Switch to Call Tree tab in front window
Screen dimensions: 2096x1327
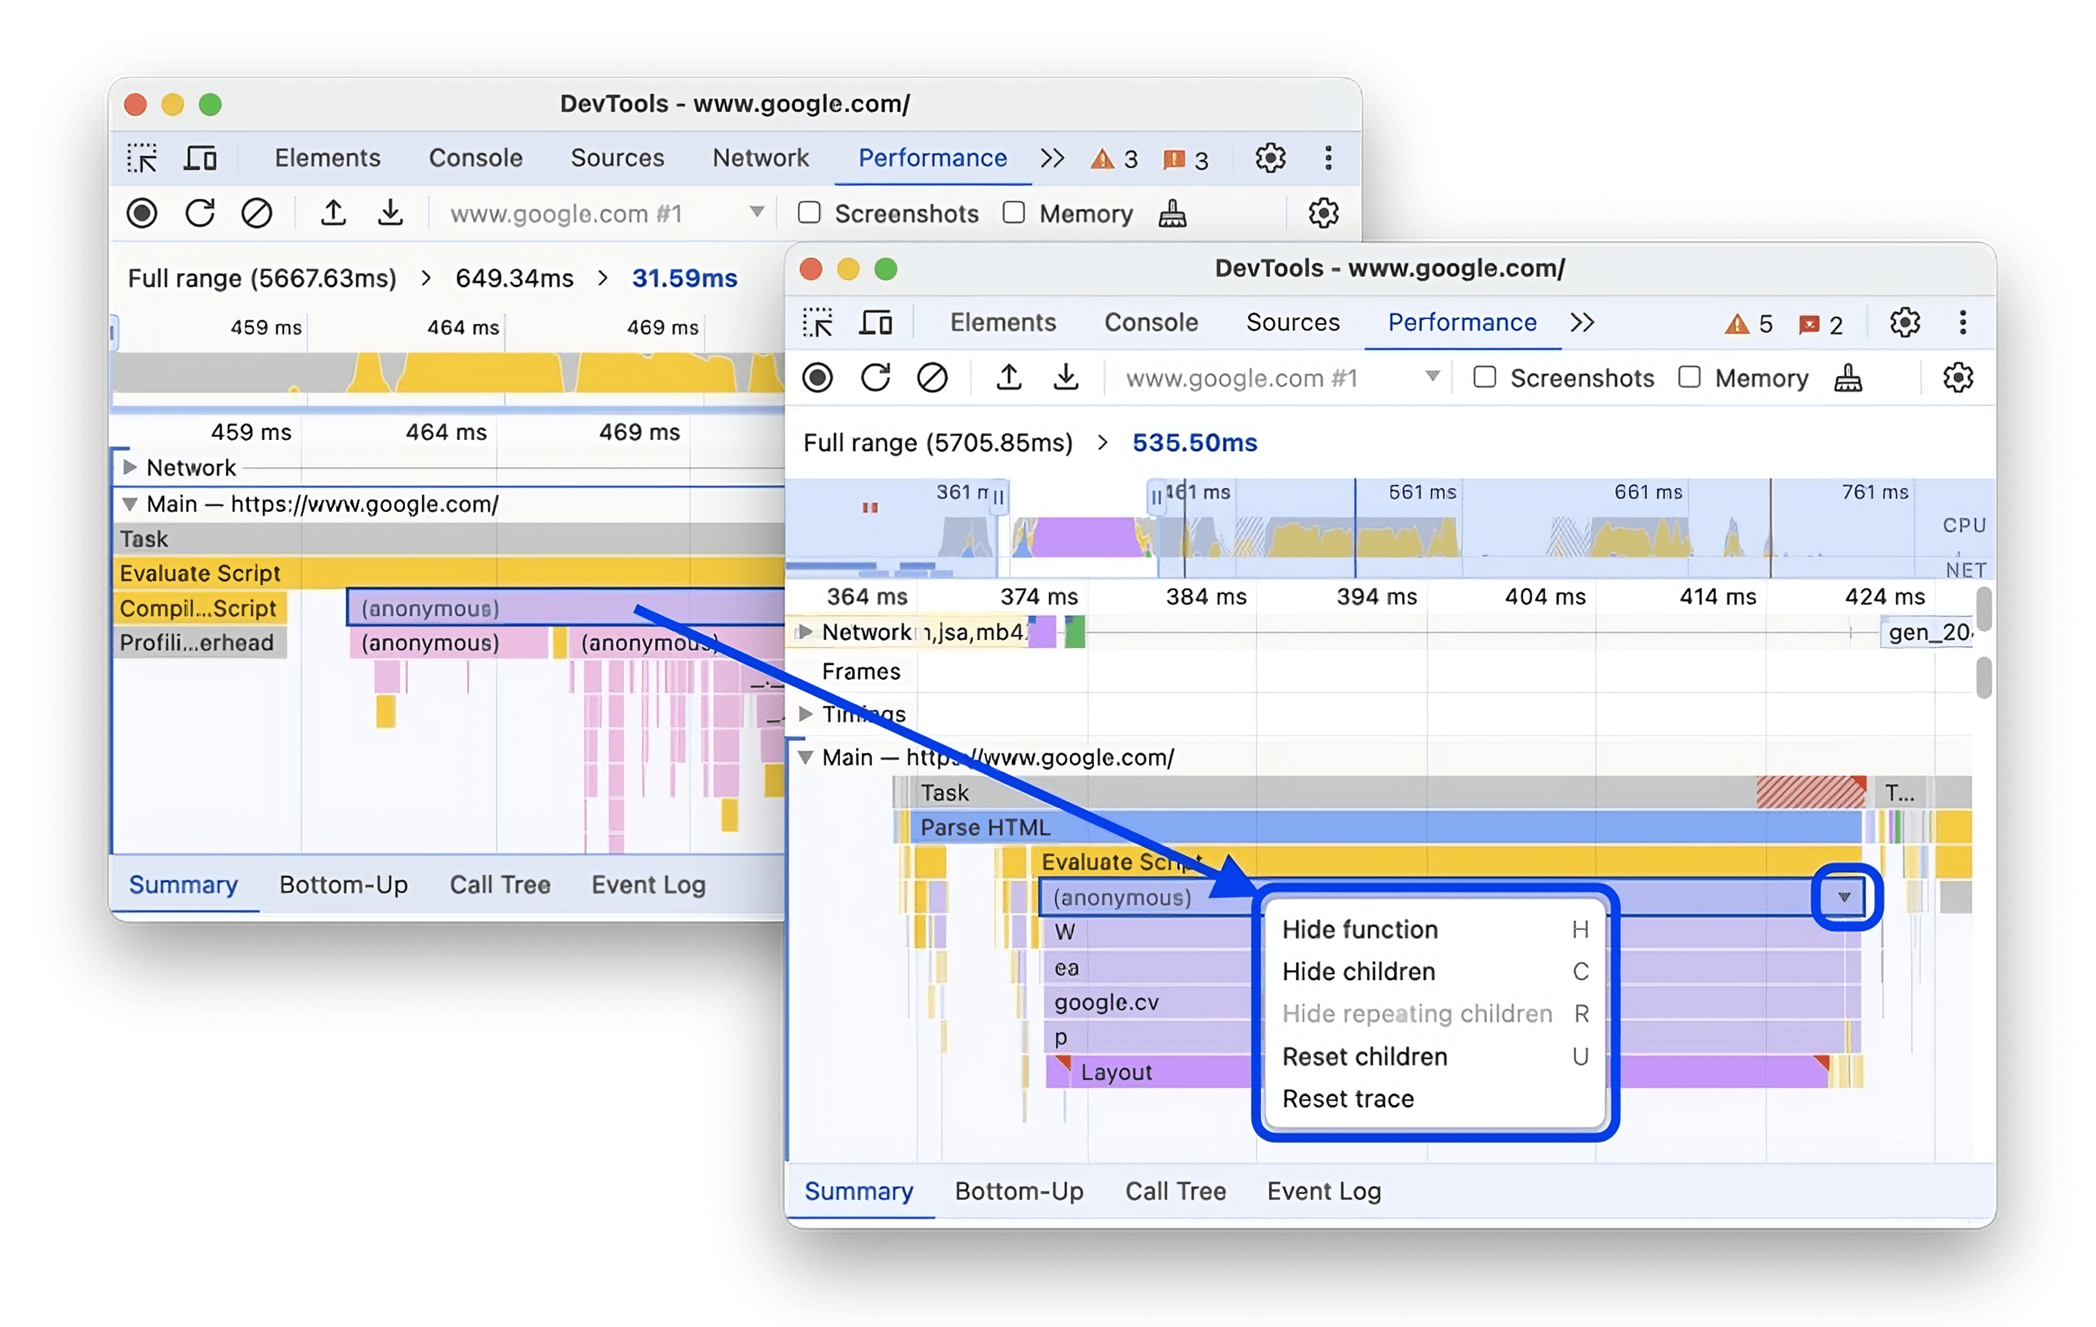tap(1175, 1191)
